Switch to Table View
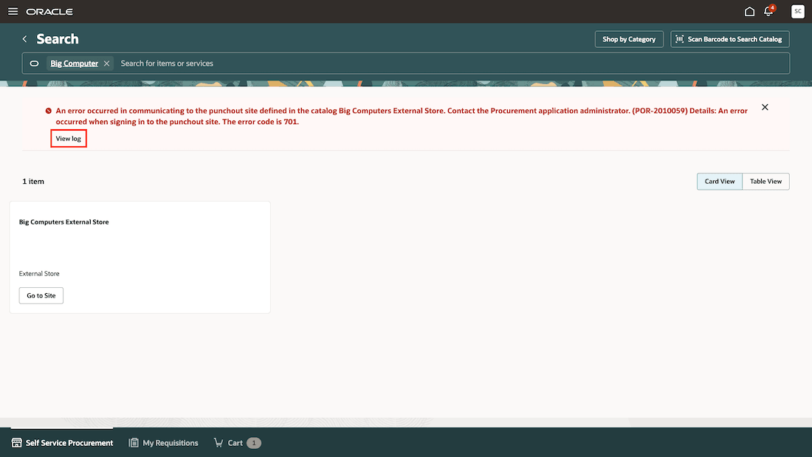Image resolution: width=812 pixels, height=457 pixels. (765, 182)
